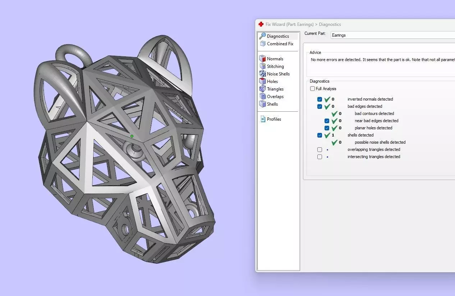Enable the Full Analysis checkbox
This screenshot has width=455, height=296.
coord(312,89)
